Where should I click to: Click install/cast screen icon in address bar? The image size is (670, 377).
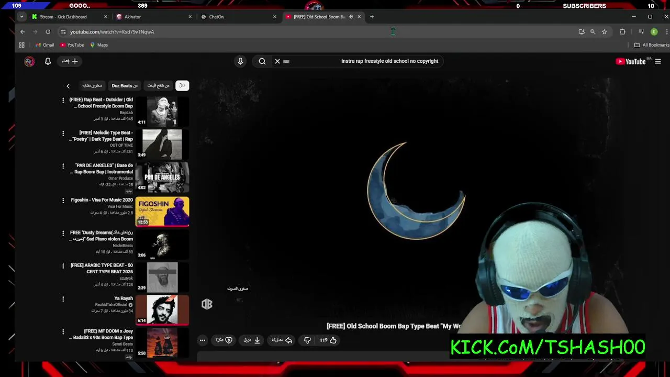click(581, 32)
